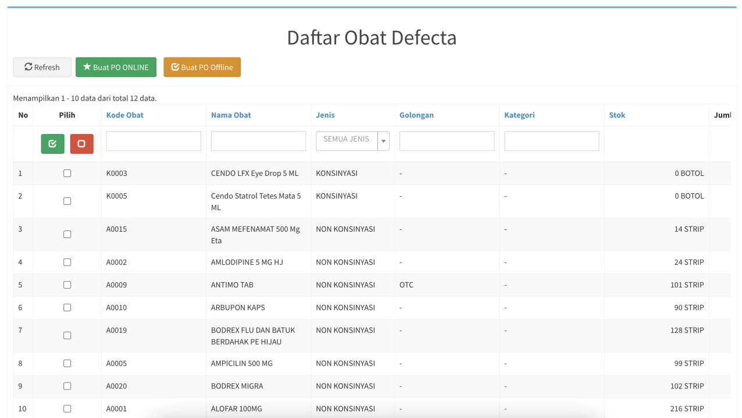Sort by Nama Obat column header
This screenshot has width=742, height=418.
click(x=231, y=115)
